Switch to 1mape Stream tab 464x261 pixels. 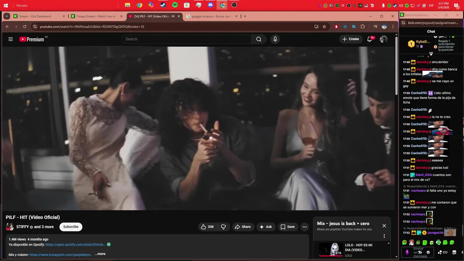click(x=97, y=16)
